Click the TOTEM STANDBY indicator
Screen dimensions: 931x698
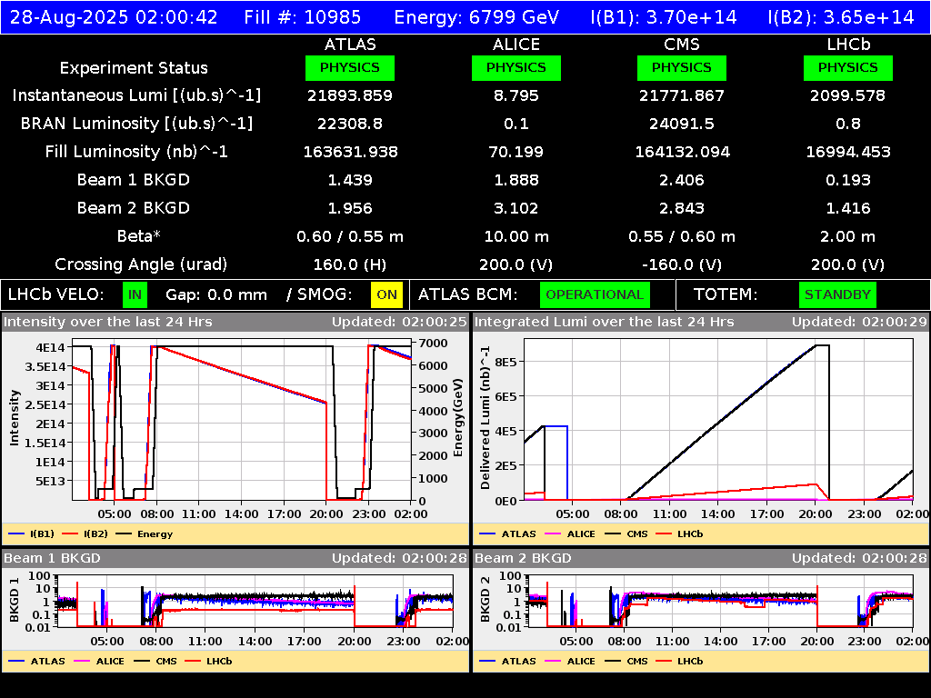pos(837,294)
